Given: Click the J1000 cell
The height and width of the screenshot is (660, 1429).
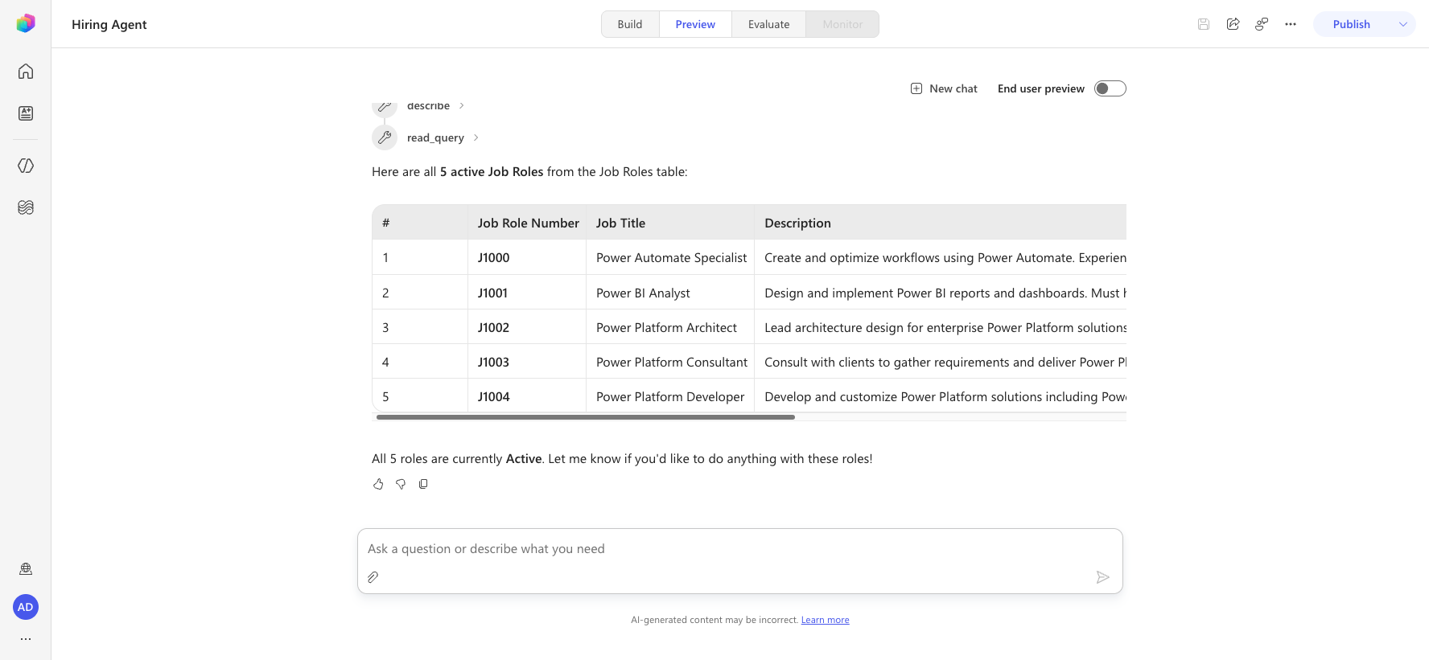Looking at the screenshot, I should click(527, 257).
